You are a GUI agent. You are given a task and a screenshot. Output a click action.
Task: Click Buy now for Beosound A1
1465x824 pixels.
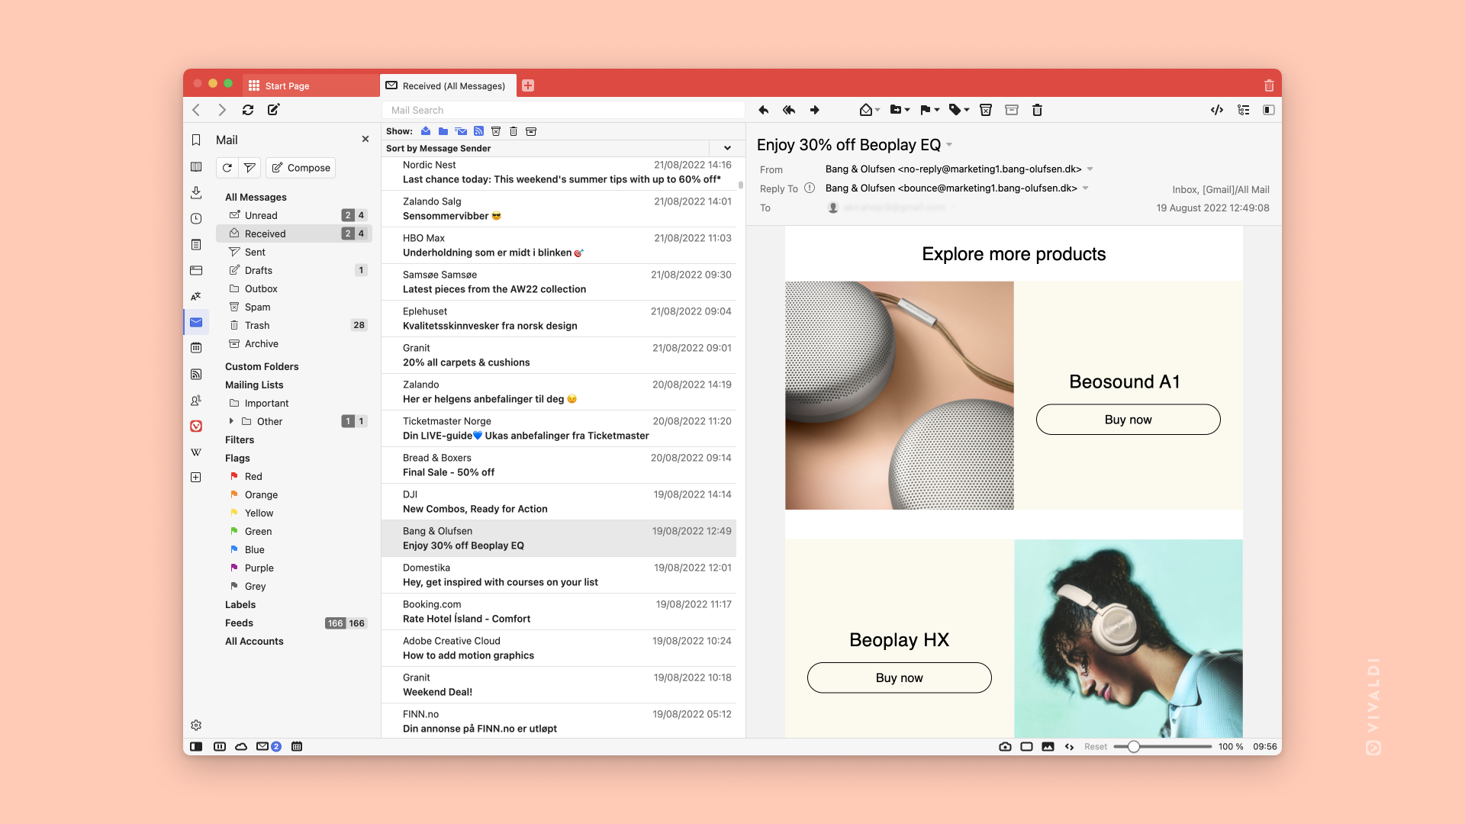click(x=1128, y=420)
